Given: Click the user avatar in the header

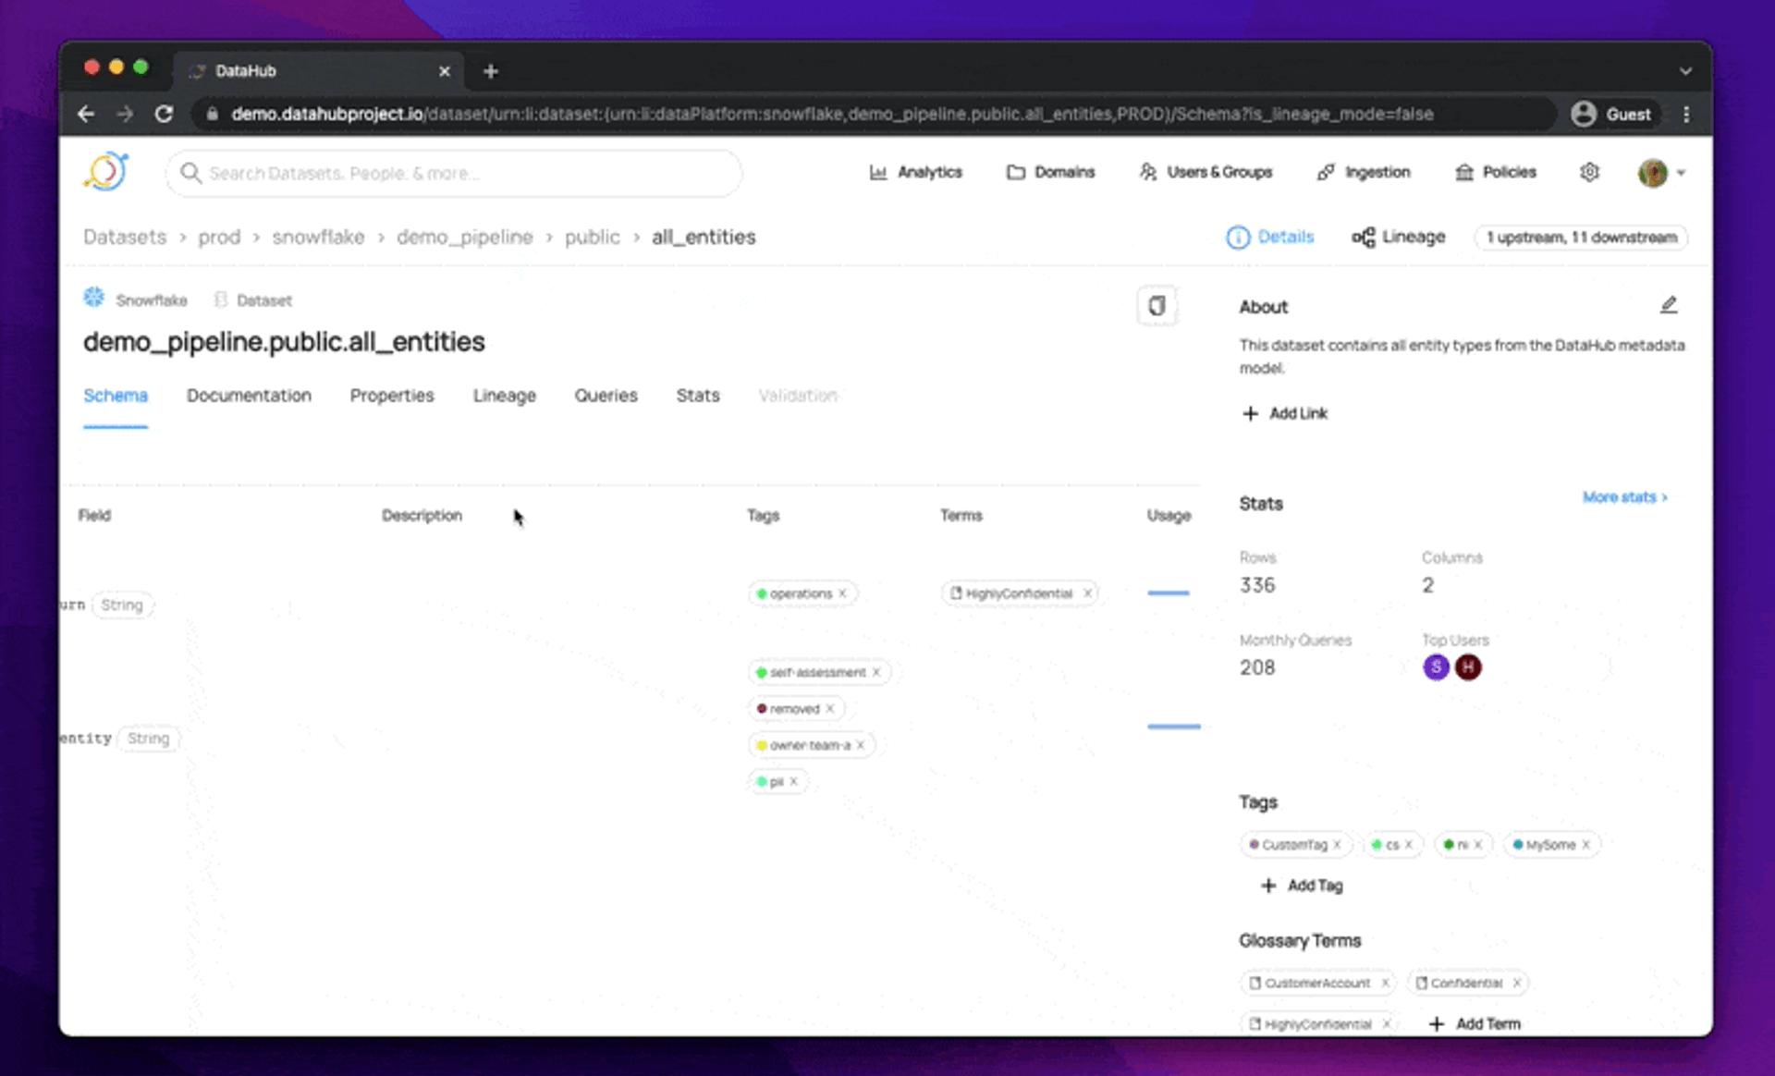Looking at the screenshot, I should coord(1652,172).
